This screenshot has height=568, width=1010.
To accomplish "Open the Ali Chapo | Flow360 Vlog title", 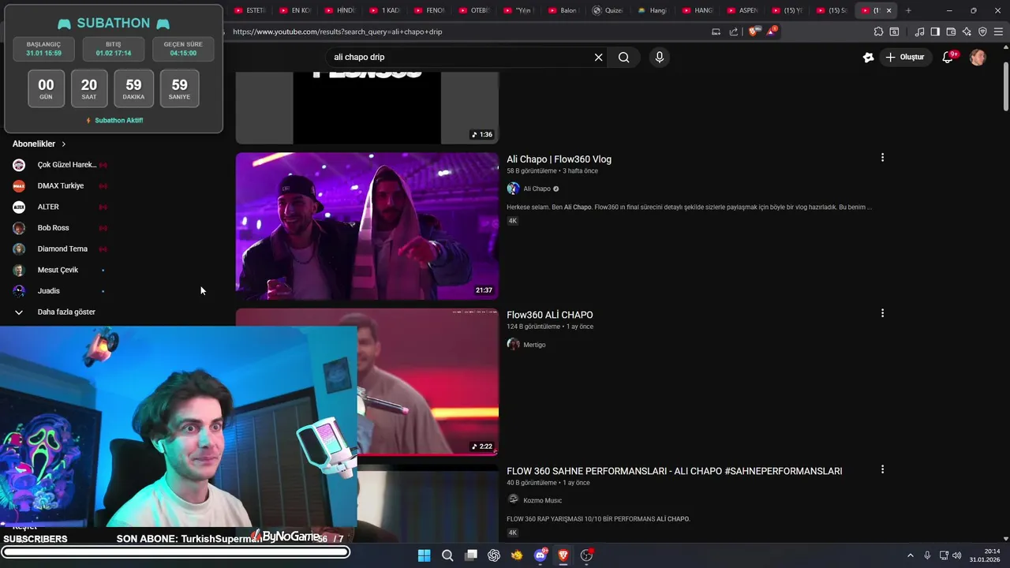I will point(559,159).
